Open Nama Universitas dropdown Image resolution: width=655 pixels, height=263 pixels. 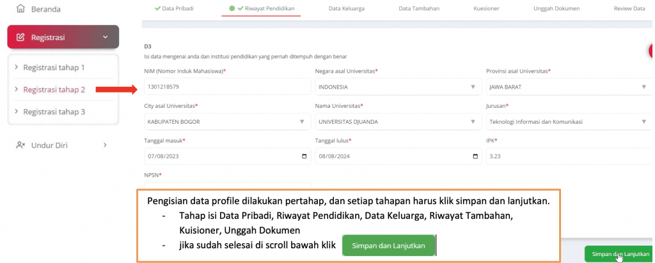(473, 121)
